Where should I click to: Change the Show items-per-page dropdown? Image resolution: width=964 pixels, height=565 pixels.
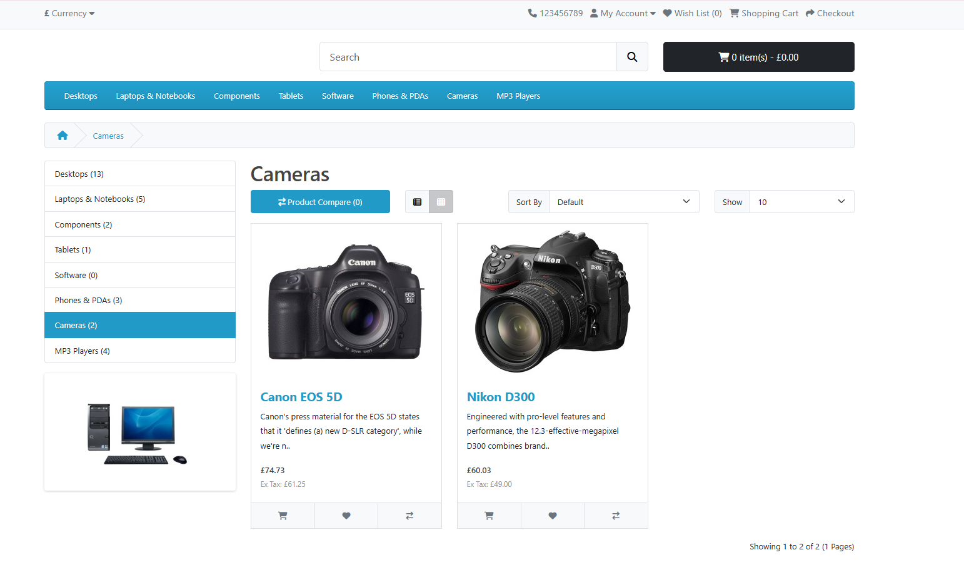(801, 202)
